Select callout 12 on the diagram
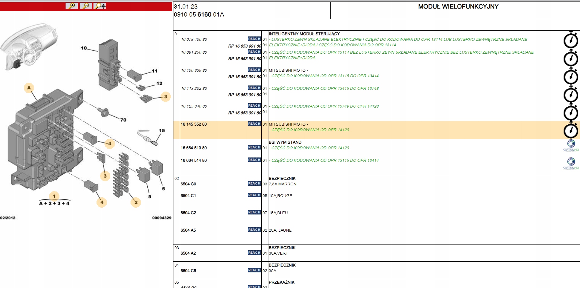The width and height of the screenshot is (580, 288). point(159,83)
